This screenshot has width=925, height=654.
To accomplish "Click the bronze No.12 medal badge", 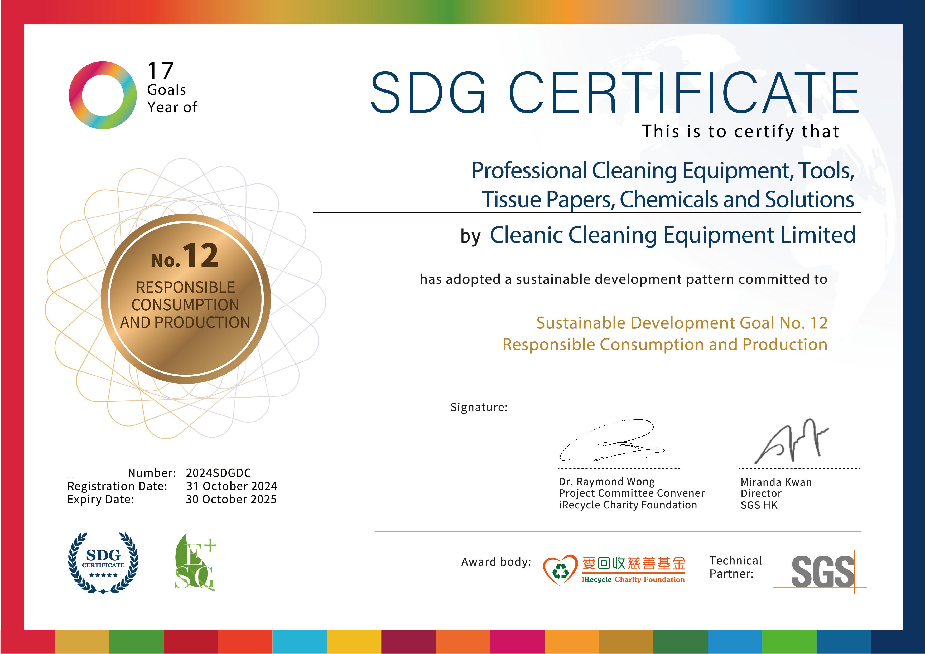I will tap(186, 299).
